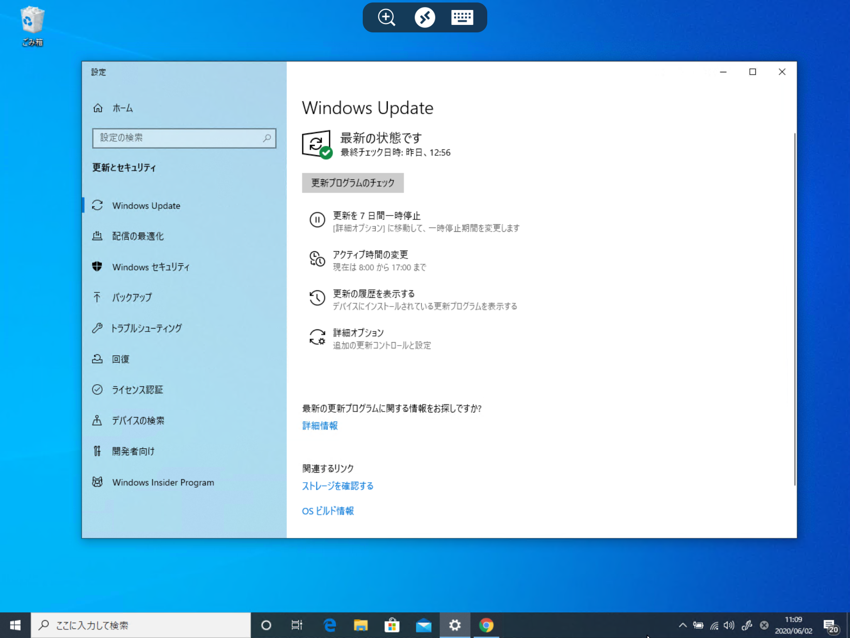
Task: Click the 更新プログラムのチェック button
Action: click(352, 183)
